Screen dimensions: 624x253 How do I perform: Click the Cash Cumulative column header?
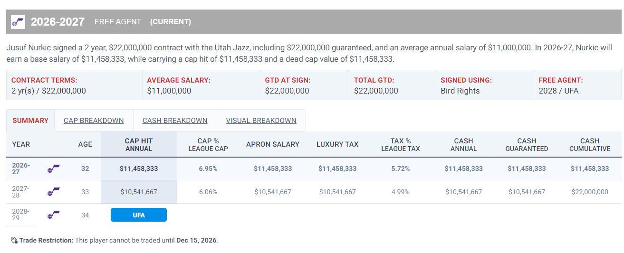[590, 145]
